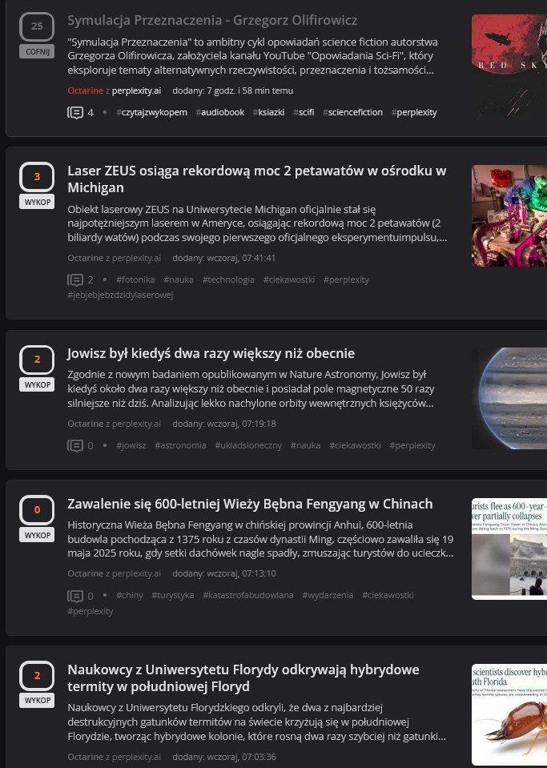
Task: Click the vote counter showing 25
Action: [37, 26]
